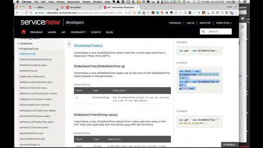Viewport: 263px width, 148px height.
Task: Click the lock icon in the macOS menu bar
Action: [158, 2]
